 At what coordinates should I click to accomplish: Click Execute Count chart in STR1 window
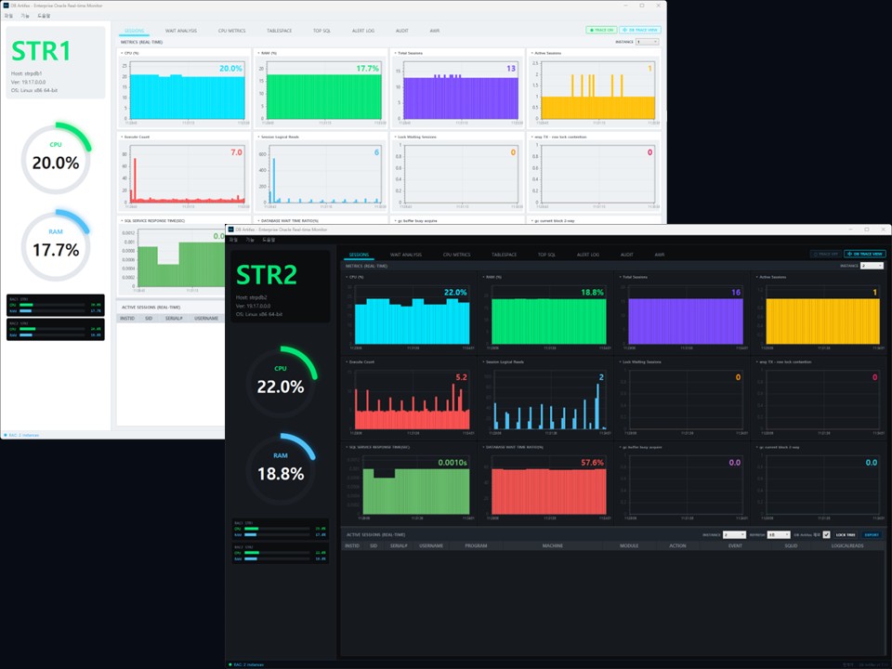click(x=184, y=173)
